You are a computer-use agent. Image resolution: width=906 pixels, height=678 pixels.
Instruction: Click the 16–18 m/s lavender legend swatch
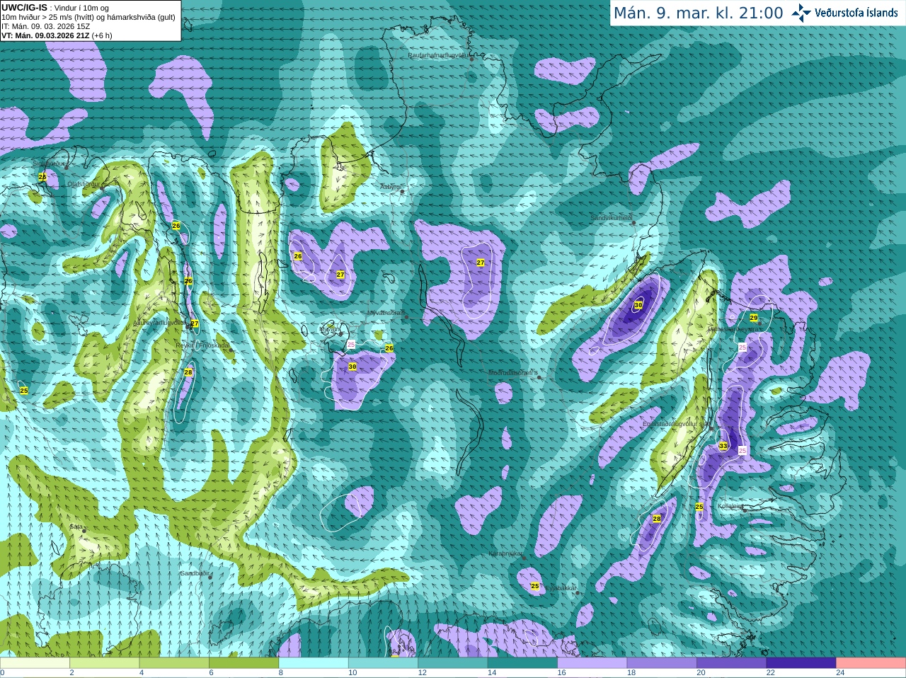(x=592, y=662)
